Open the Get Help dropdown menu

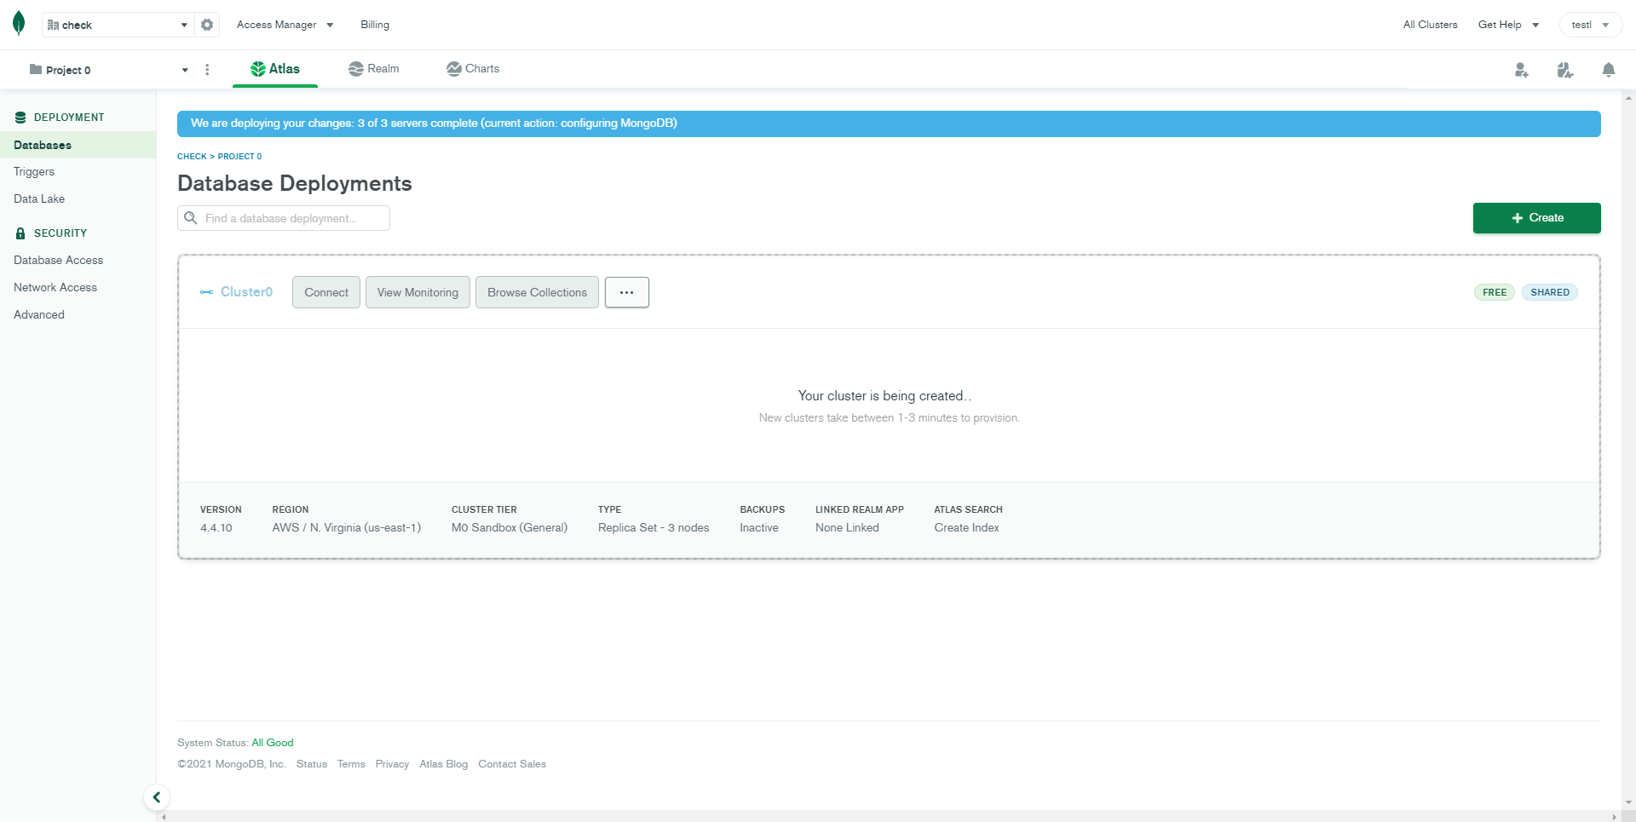click(1508, 25)
